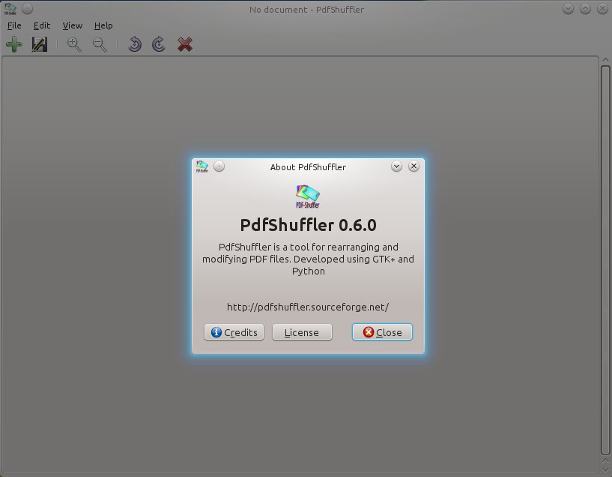Shade the About dialog with chevron button
Screen dimensions: 612x477
(x=396, y=166)
